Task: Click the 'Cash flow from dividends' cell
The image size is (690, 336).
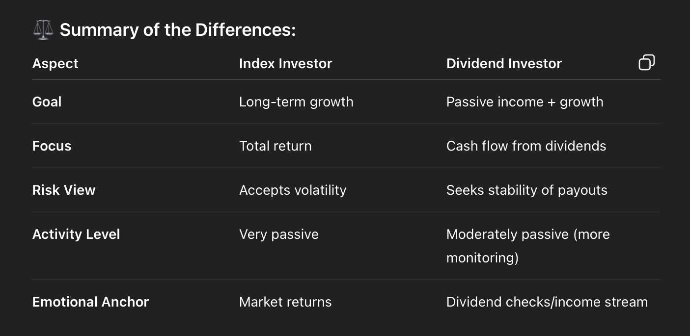Action: pos(526,146)
